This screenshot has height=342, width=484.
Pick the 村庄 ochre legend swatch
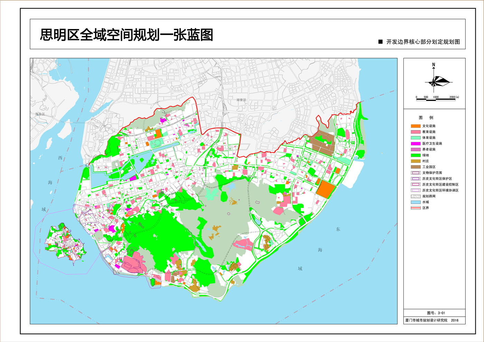click(x=416, y=161)
